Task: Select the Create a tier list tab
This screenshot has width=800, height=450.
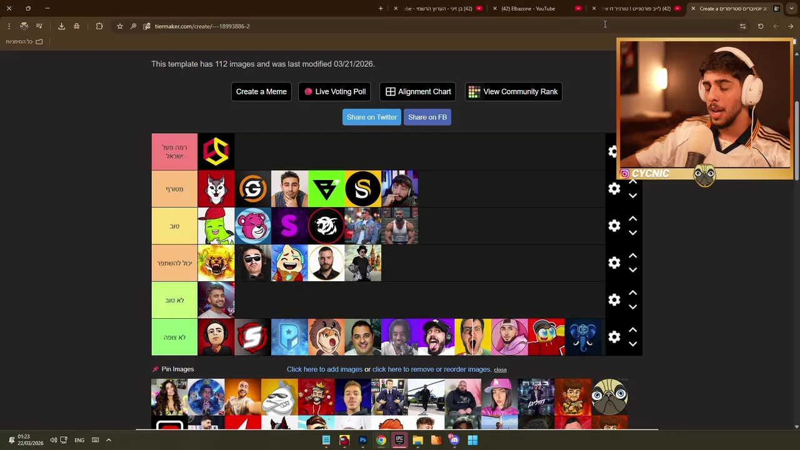Action: [x=734, y=9]
